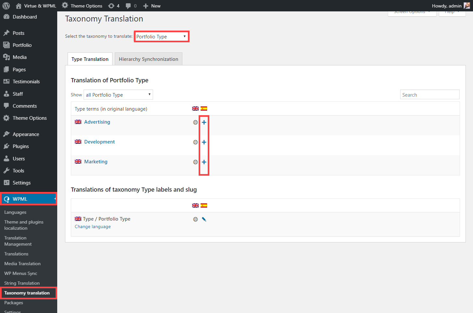Edit Type / Portfolio Type label with pencil

204,219
